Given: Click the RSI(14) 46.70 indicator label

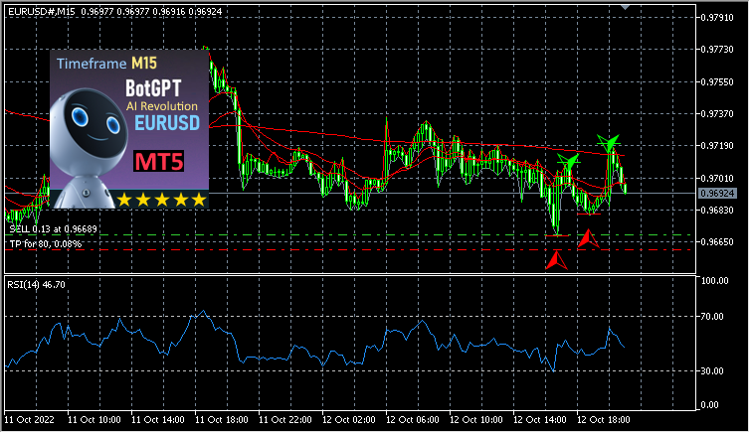Looking at the screenshot, I should click(x=36, y=285).
